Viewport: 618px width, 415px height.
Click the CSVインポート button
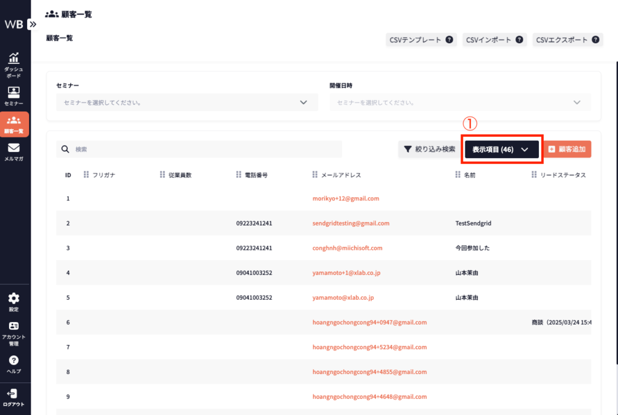coord(494,40)
